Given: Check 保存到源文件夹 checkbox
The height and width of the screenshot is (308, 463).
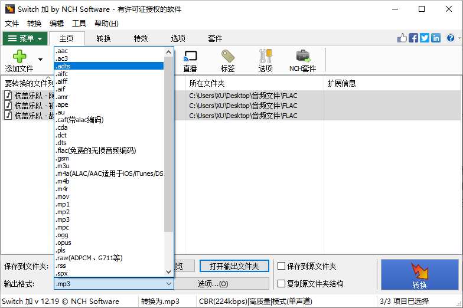Looking at the screenshot, I should point(281,266).
